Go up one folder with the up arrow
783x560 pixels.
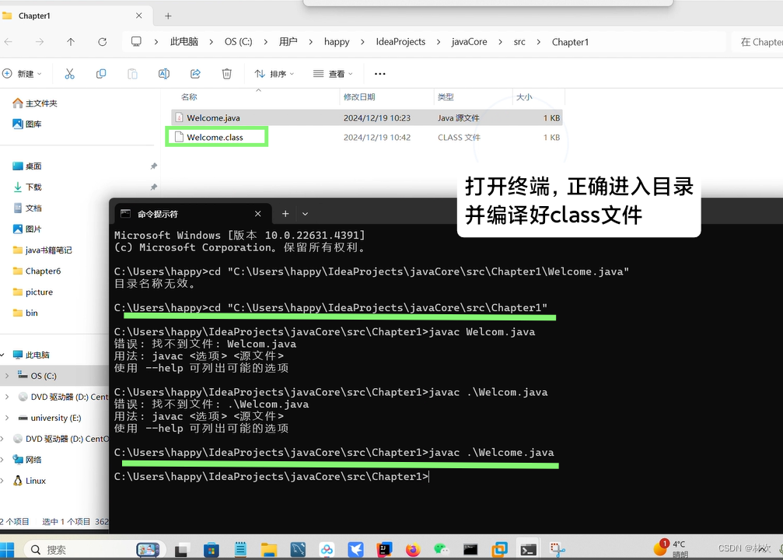coord(71,42)
